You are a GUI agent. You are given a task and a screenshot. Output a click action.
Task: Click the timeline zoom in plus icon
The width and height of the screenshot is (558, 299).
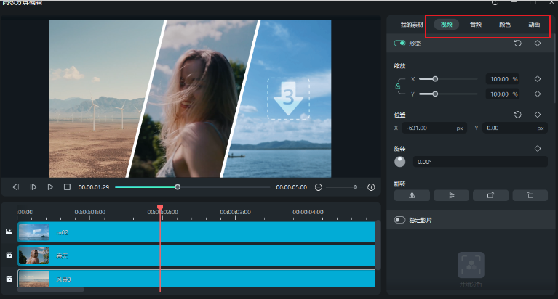click(371, 187)
